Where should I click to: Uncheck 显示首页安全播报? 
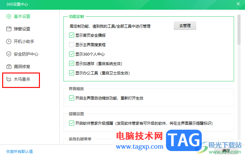coord(72,35)
